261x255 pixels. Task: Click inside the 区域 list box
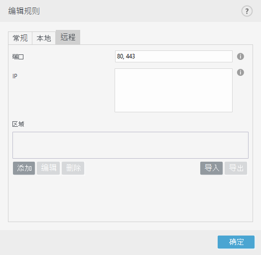point(130,145)
